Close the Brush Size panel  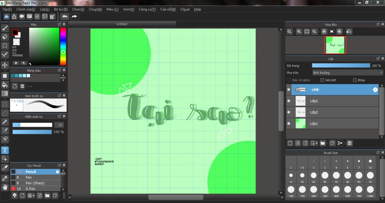point(382,153)
